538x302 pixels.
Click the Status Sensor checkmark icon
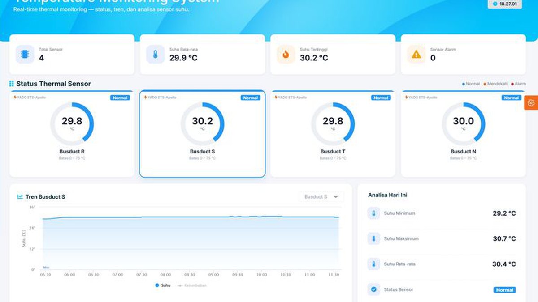click(x=373, y=289)
